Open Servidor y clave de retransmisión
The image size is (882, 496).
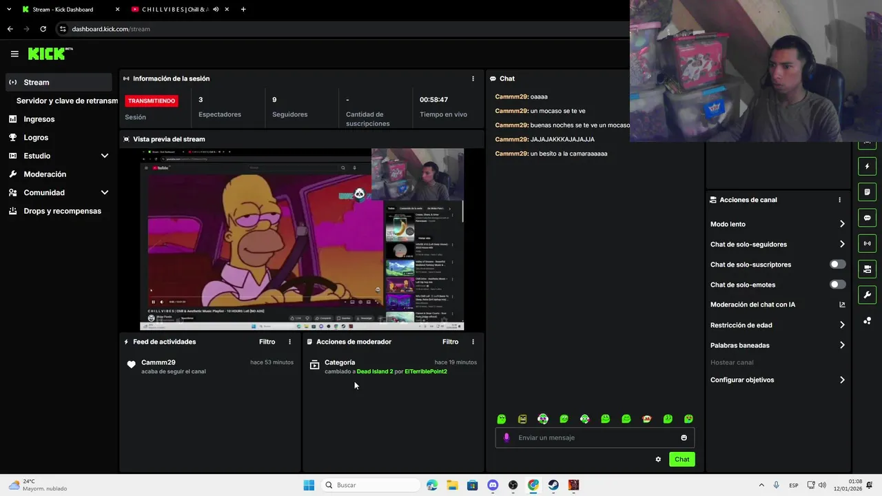pyautogui.click(x=67, y=101)
